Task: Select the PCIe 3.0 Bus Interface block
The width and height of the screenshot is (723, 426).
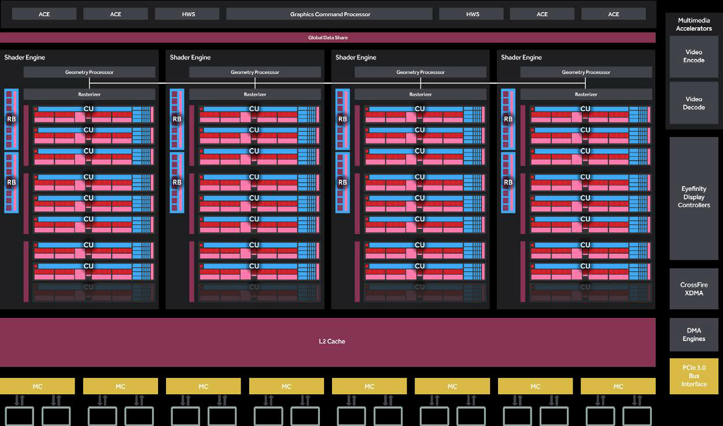Action: point(694,376)
